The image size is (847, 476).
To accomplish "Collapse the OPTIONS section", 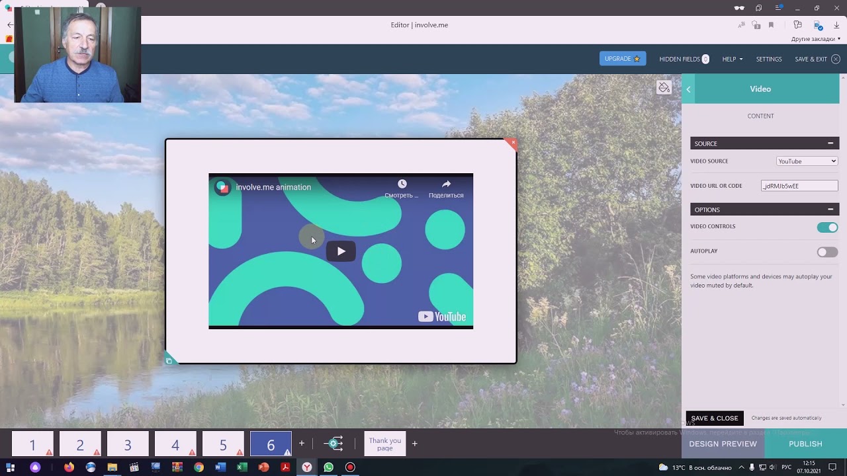I will pyautogui.click(x=830, y=210).
